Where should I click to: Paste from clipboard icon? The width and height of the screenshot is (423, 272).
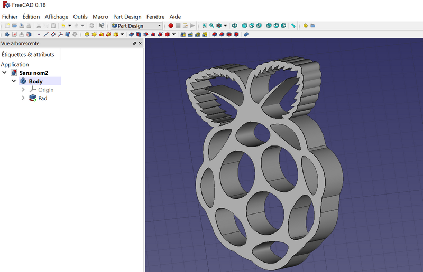[53, 26]
